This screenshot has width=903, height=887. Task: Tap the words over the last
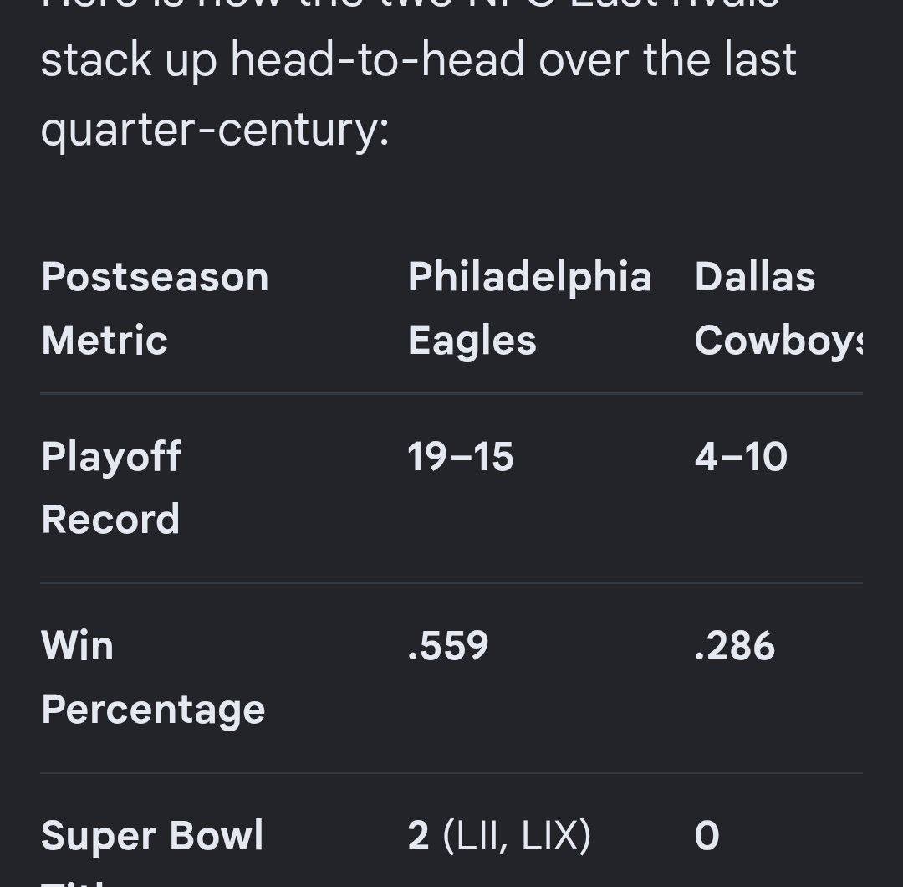[x=667, y=59]
